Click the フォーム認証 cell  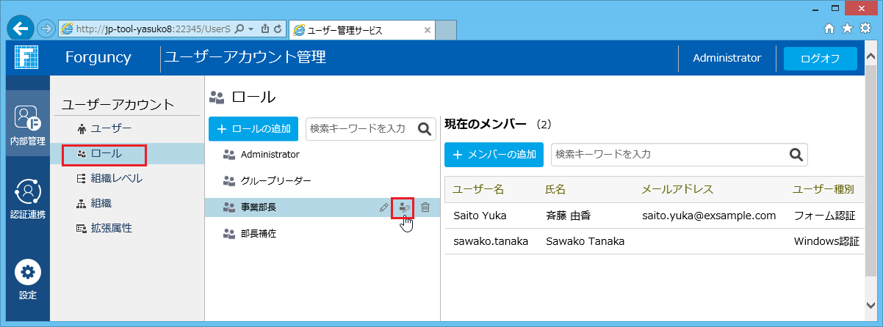pyautogui.click(x=825, y=216)
